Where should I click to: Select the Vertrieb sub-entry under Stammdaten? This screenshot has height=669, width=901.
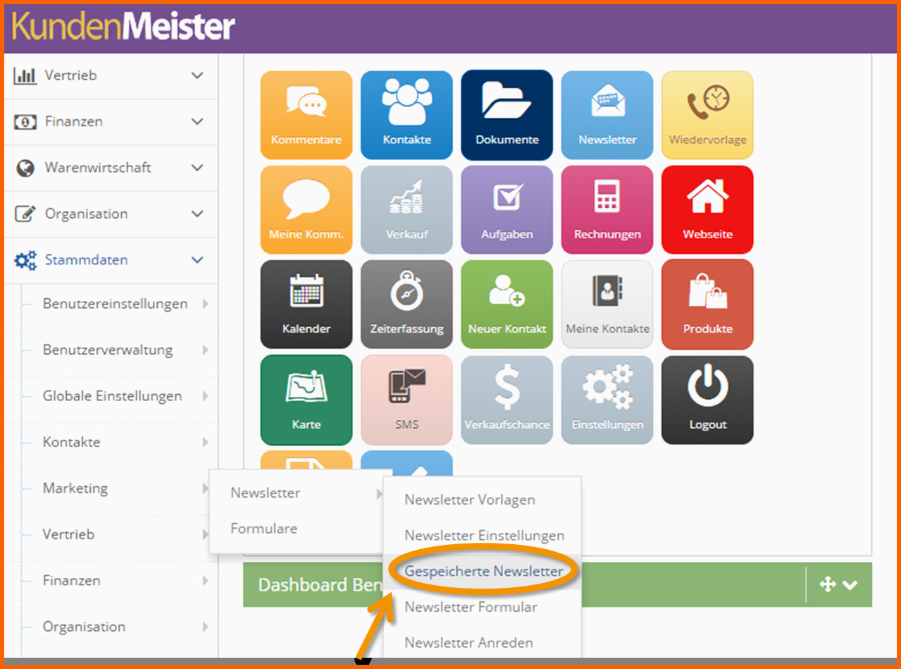[x=68, y=534]
